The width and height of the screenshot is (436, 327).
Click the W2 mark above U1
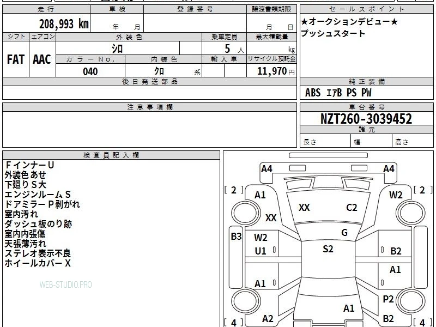[261, 238]
